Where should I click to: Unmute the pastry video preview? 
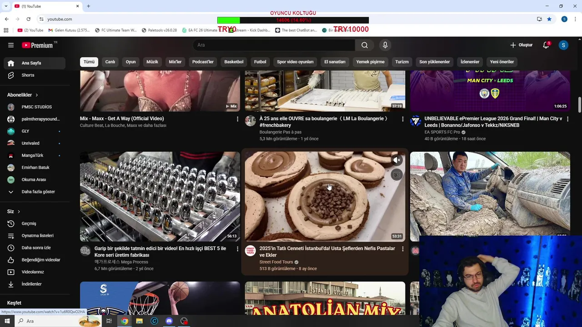click(397, 160)
